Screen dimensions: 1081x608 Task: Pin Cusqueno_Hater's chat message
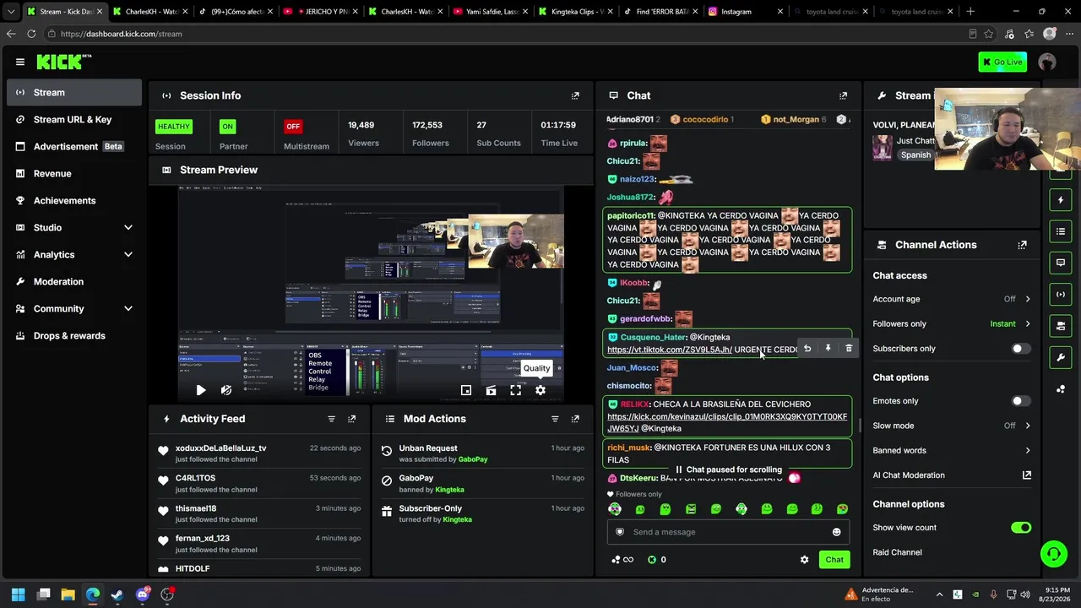click(828, 348)
